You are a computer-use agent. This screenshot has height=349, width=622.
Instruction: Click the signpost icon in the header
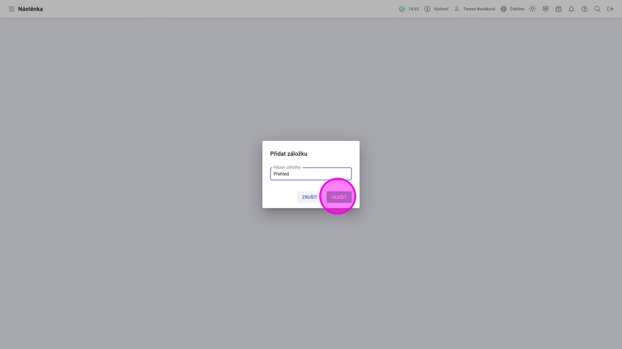[x=545, y=9]
